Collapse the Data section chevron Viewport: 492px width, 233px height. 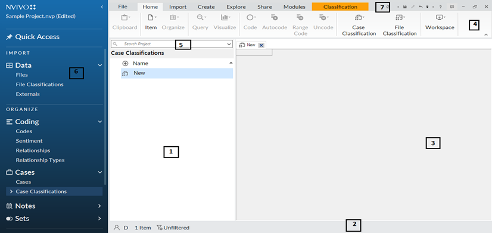pyautogui.click(x=100, y=65)
